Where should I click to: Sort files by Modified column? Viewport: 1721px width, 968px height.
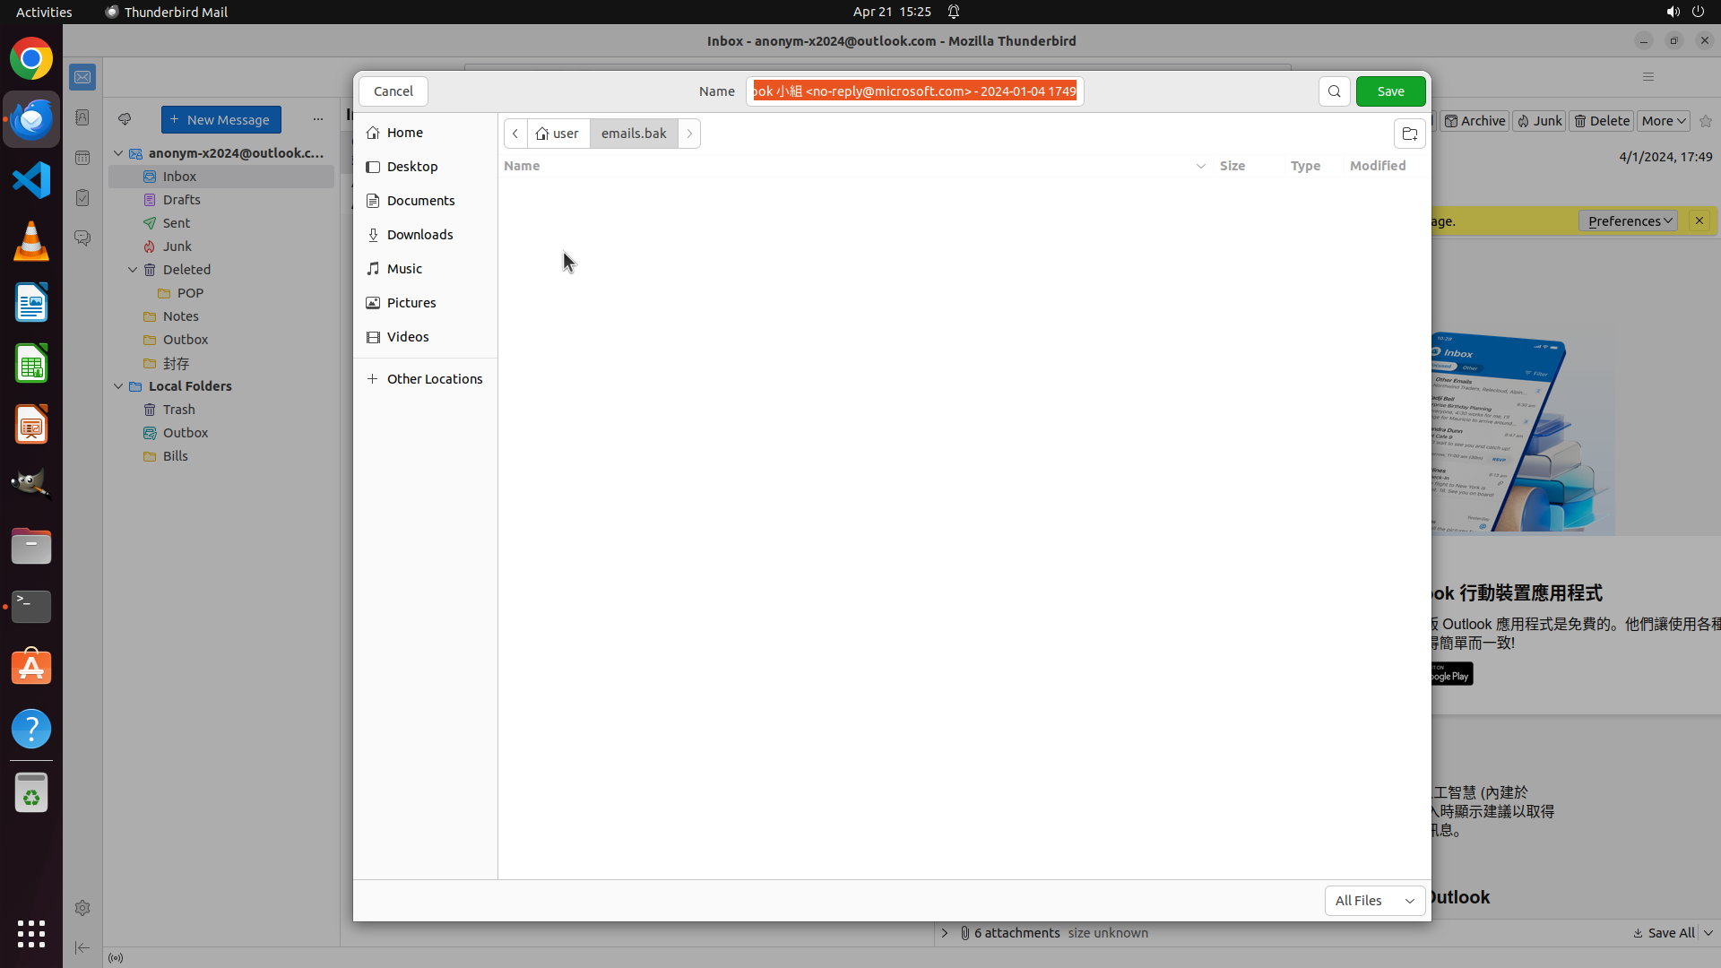click(1378, 166)
